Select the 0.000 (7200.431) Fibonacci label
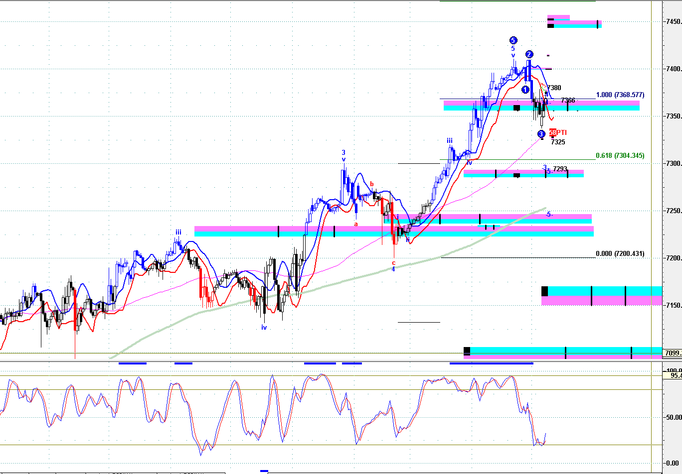Image resolution: width=682 pixels, height=474 pixels. click(620, 253)
